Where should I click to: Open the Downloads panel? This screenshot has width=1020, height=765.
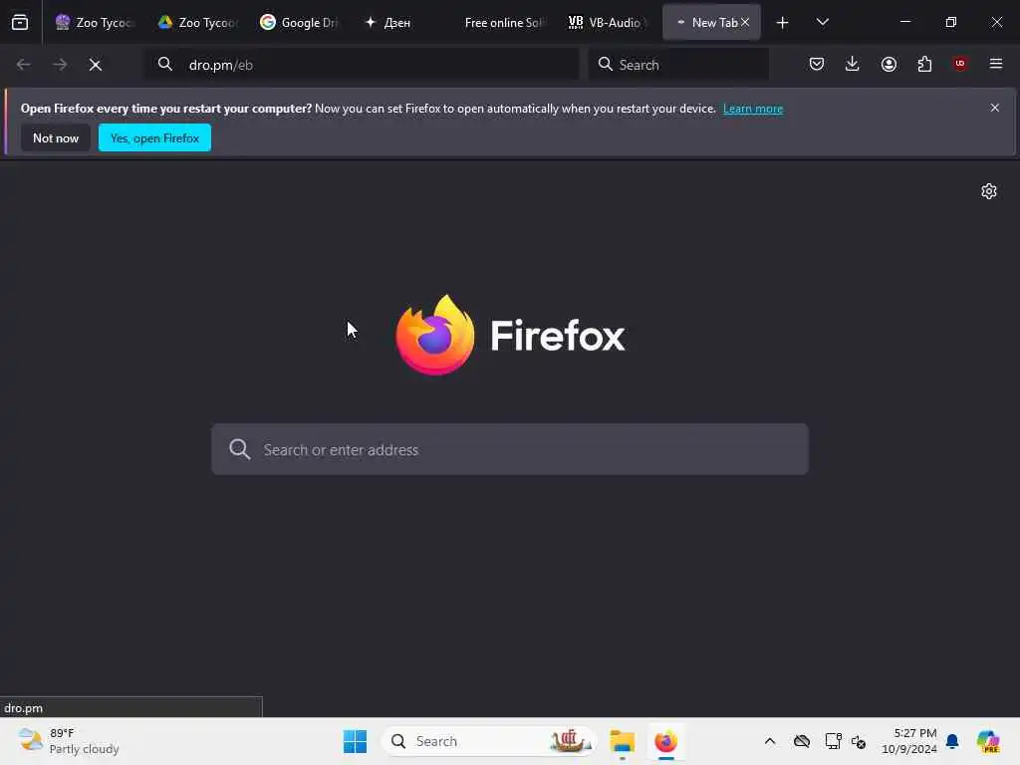[x=853, y=64]
